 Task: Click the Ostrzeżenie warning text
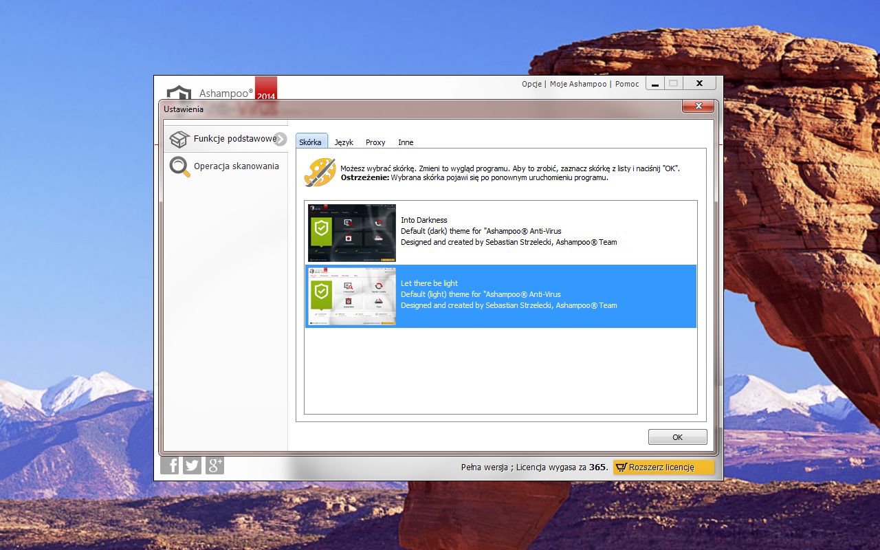pos(474,177)
